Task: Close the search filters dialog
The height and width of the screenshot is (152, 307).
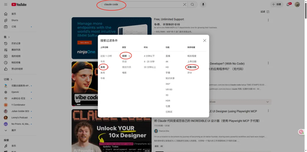Action: tap(204, 41)
